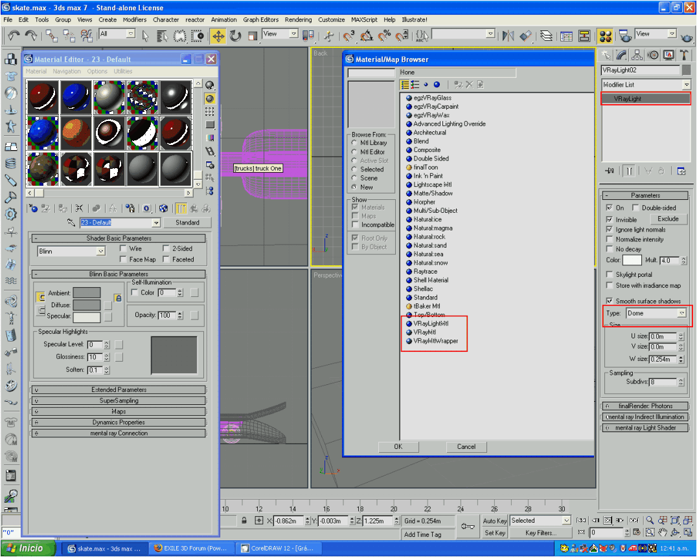
Task: Expand the Extended Parameters rollout
Action: point(119,389)
